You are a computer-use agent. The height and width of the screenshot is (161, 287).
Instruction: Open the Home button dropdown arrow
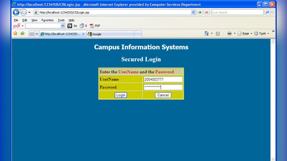click(212, 33)
